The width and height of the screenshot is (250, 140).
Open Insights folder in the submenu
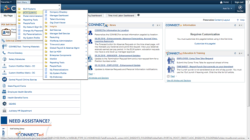[x=53, y=26]
